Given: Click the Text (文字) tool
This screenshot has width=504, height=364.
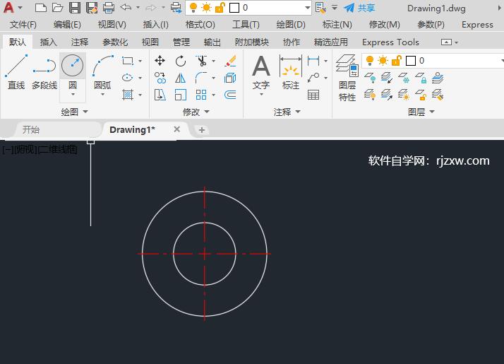Looking at the screenshot, I should tap(261, 72).
